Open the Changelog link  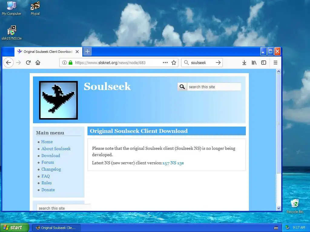click(51, 169)
